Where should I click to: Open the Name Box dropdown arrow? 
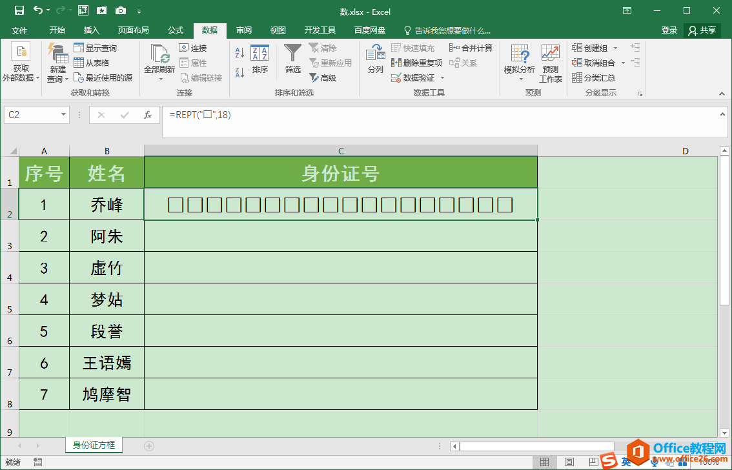[x=63, y=115]
